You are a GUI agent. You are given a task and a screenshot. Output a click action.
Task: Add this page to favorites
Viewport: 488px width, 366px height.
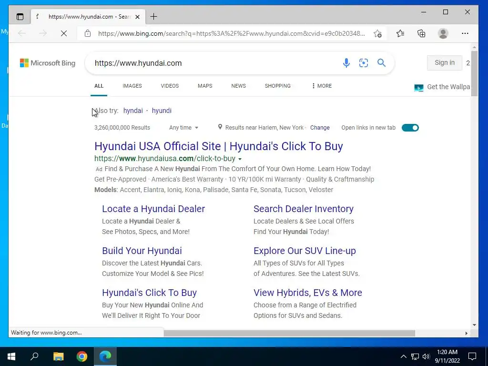click(377, 33)
